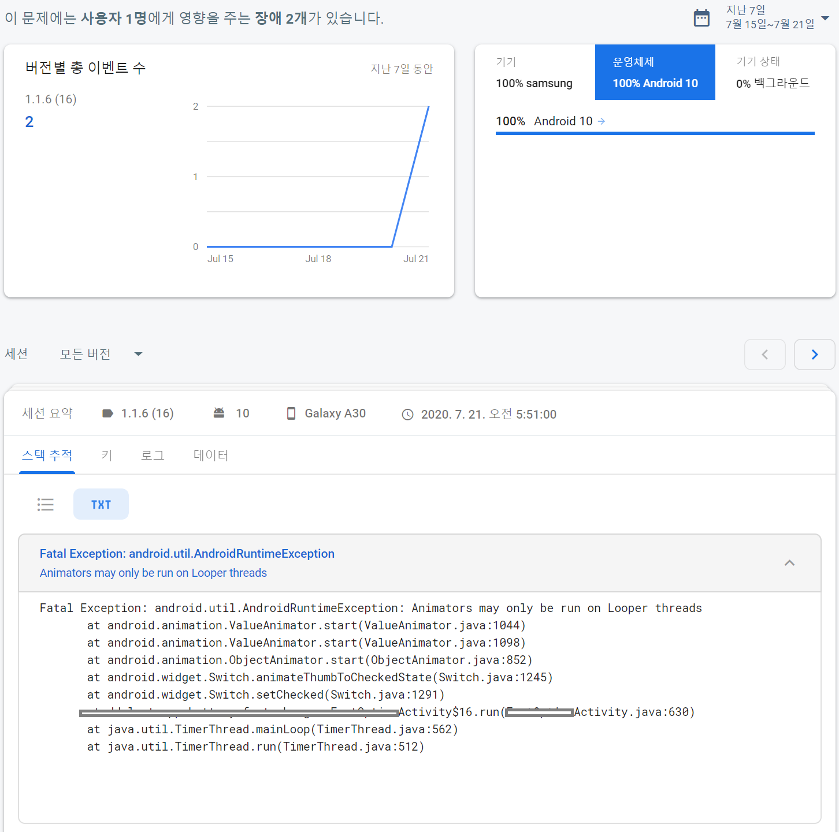Click the arrow next to Android 10
Image resolution: width=839 pixels, height=832 pixels.
click(602, 121)
